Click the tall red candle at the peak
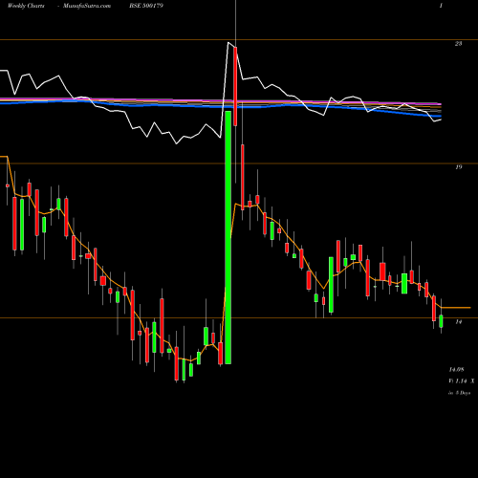 [235, 86]
